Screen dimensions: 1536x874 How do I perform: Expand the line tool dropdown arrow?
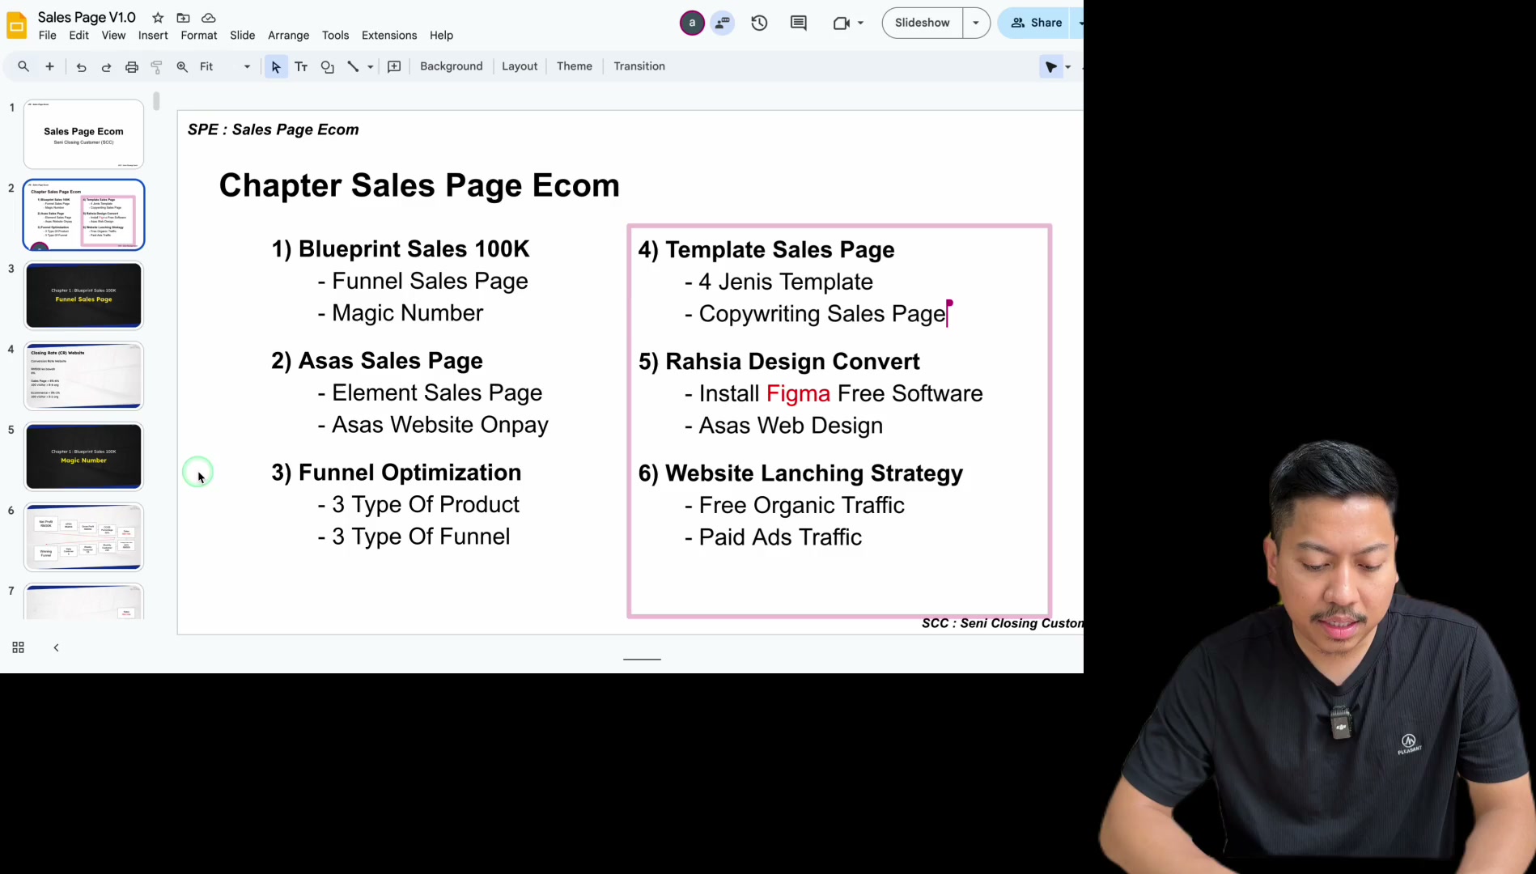tap(371, 67)
